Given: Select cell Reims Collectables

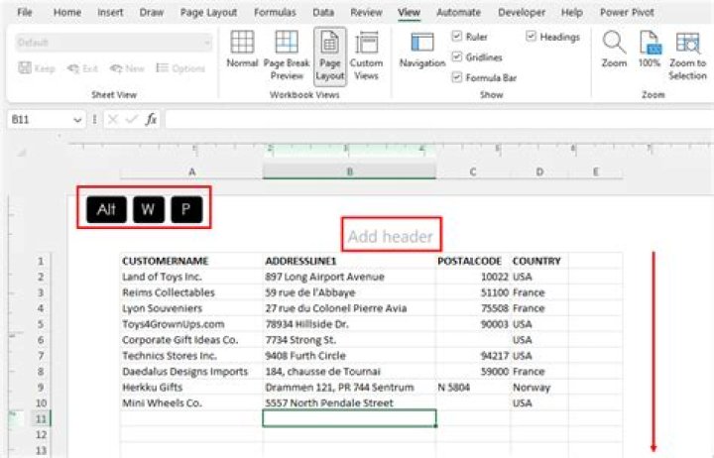Looking at the screenshot, I should point(191,292).
